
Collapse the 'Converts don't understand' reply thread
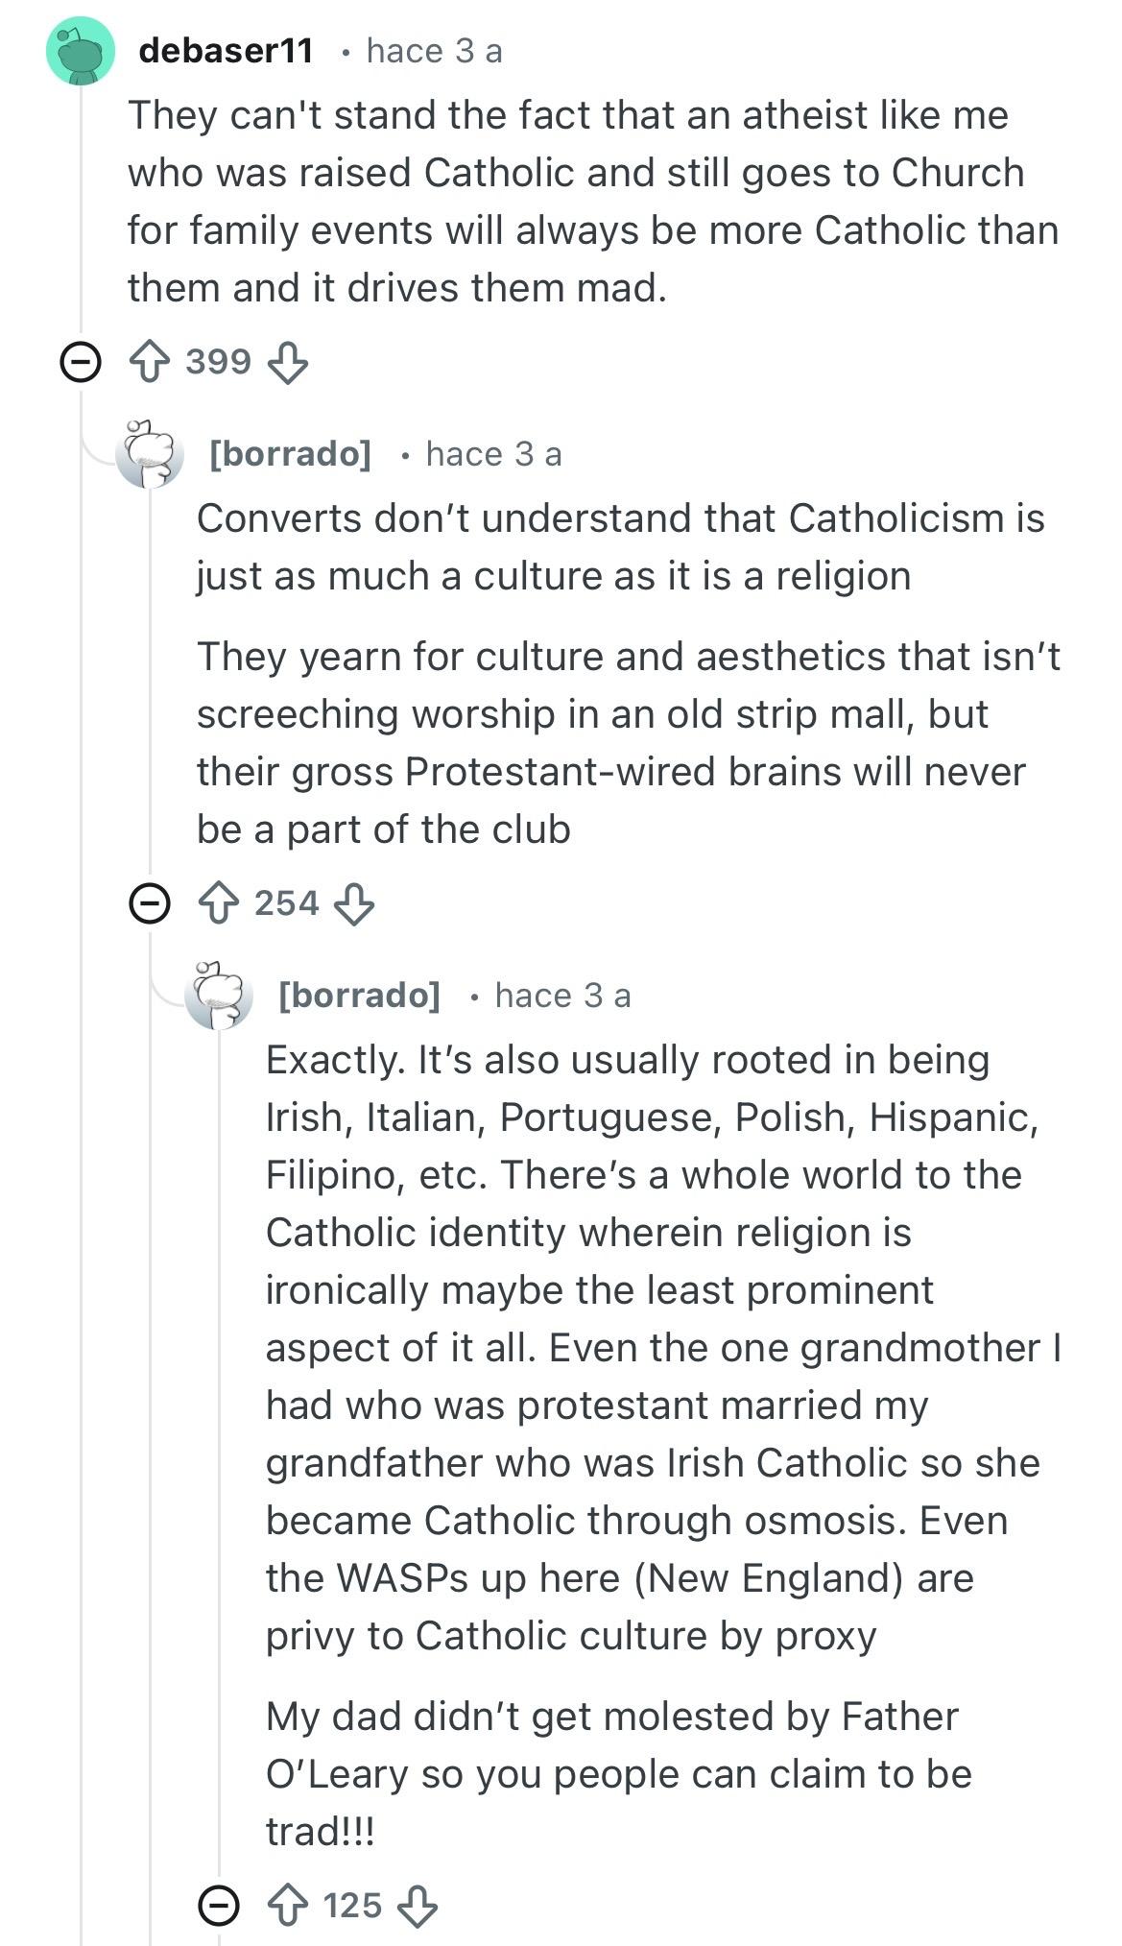pyautogui.click(x=150, y=903)
